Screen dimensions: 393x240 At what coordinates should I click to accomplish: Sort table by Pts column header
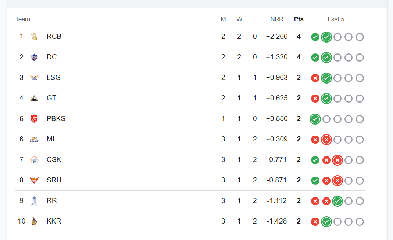click(299, 19)
